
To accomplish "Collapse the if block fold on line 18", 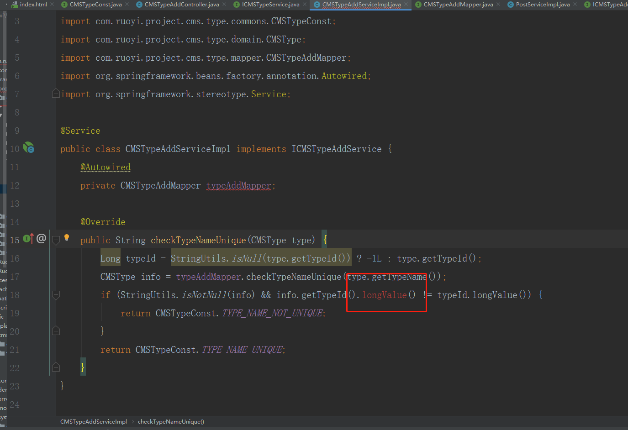I will [56, 295].
